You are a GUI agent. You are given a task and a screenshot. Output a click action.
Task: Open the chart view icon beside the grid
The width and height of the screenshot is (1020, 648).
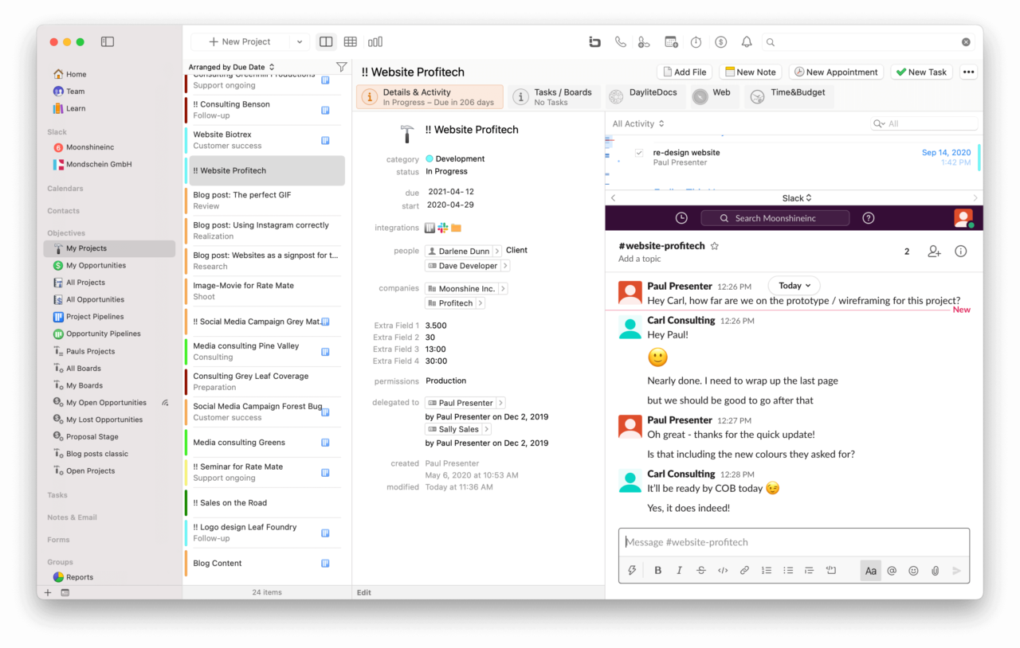coord(375,41)
